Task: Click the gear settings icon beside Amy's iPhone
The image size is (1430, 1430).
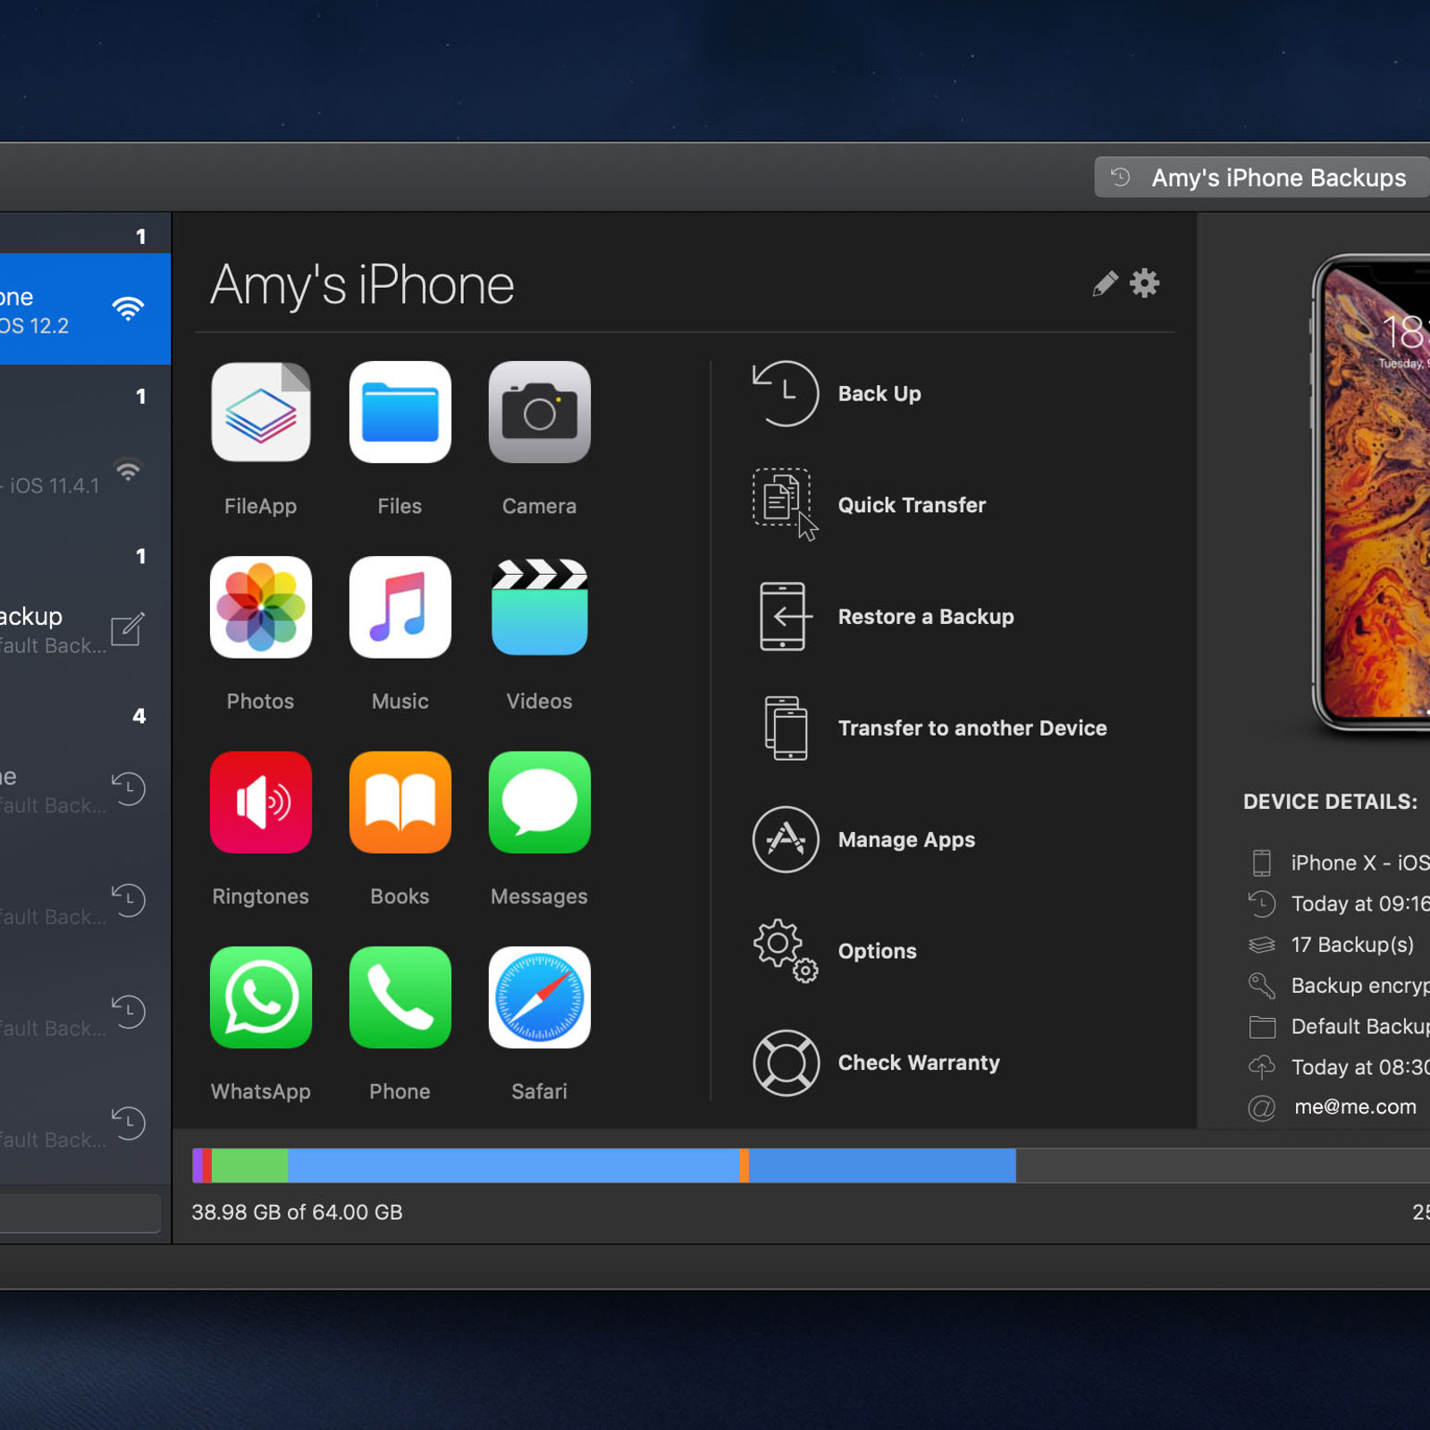Action: (x=1144, y=283)
